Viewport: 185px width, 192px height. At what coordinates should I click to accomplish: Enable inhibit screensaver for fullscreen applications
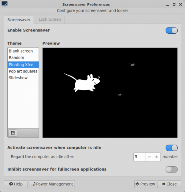[171, 169]
